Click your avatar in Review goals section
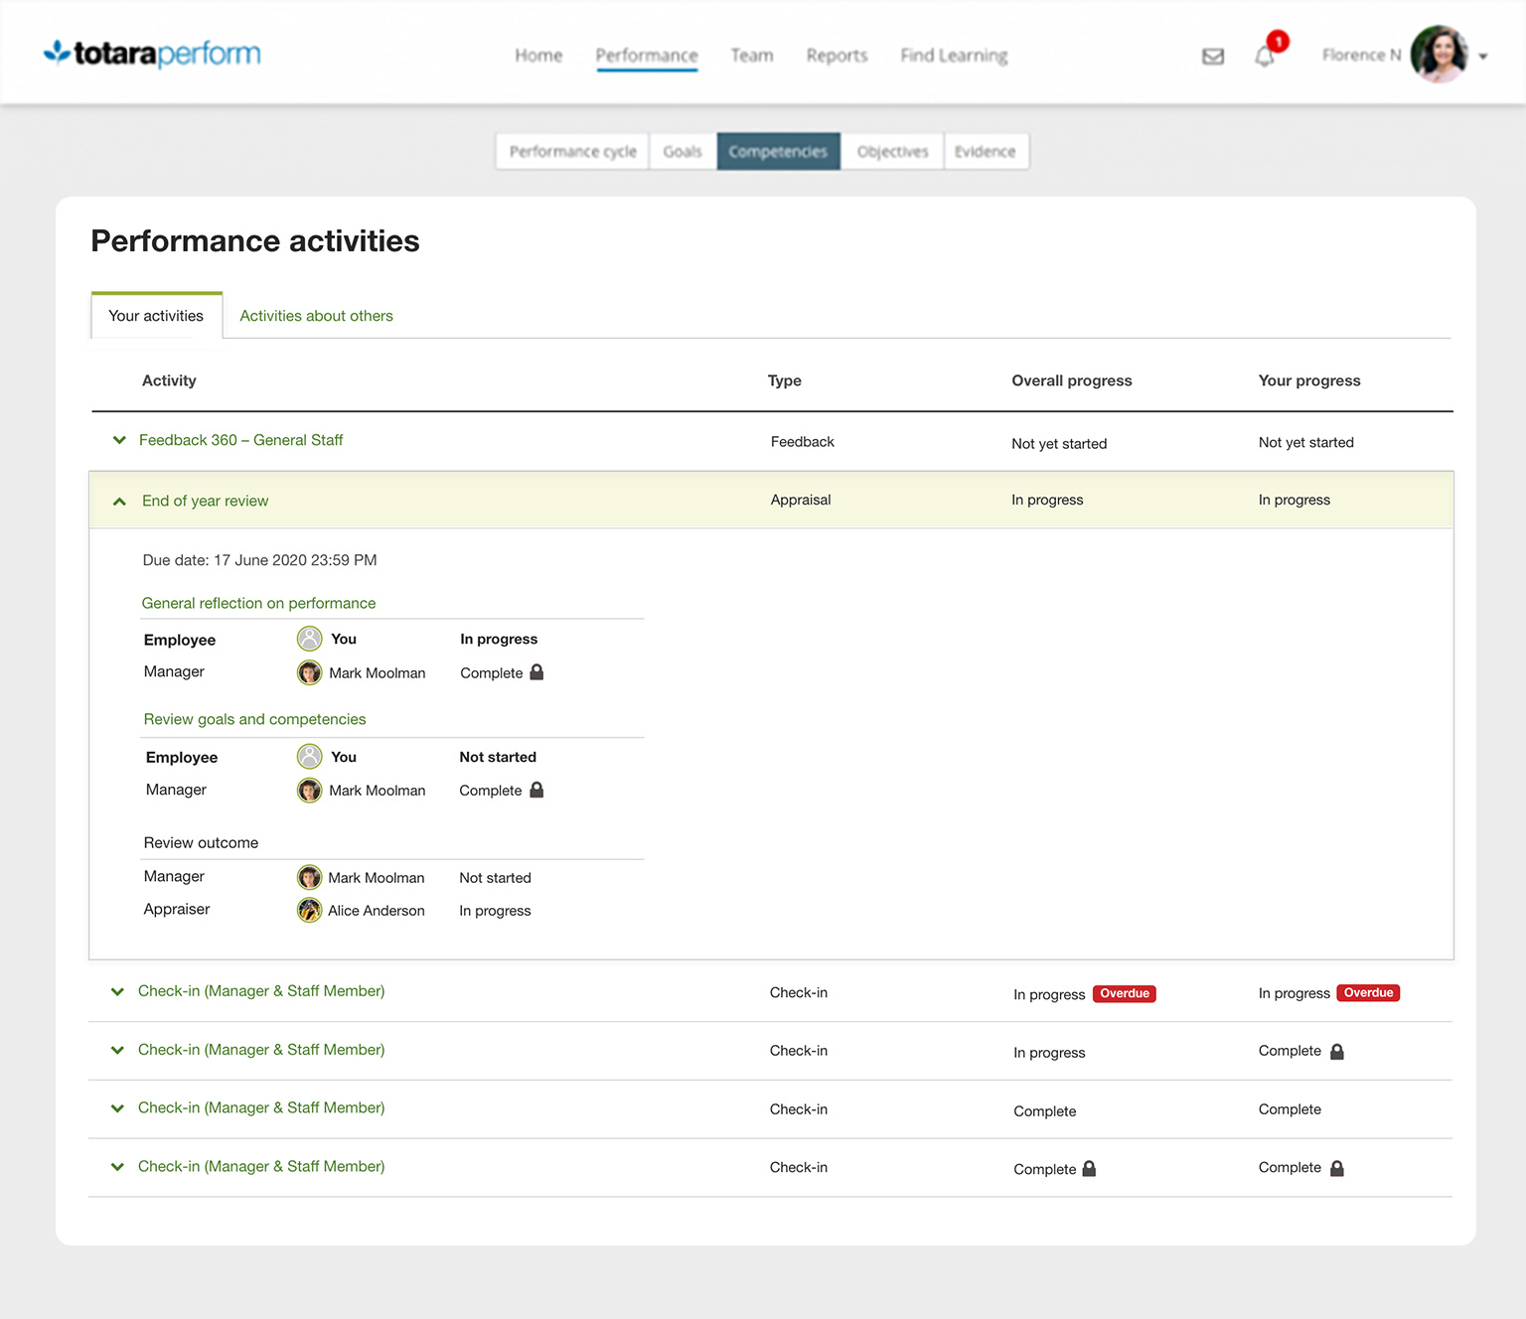1526x1319 pixels. point(310,757)
